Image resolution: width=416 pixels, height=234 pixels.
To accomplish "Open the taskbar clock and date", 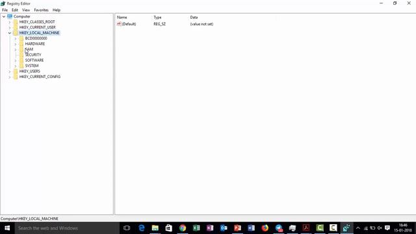I will pos(403,228).
